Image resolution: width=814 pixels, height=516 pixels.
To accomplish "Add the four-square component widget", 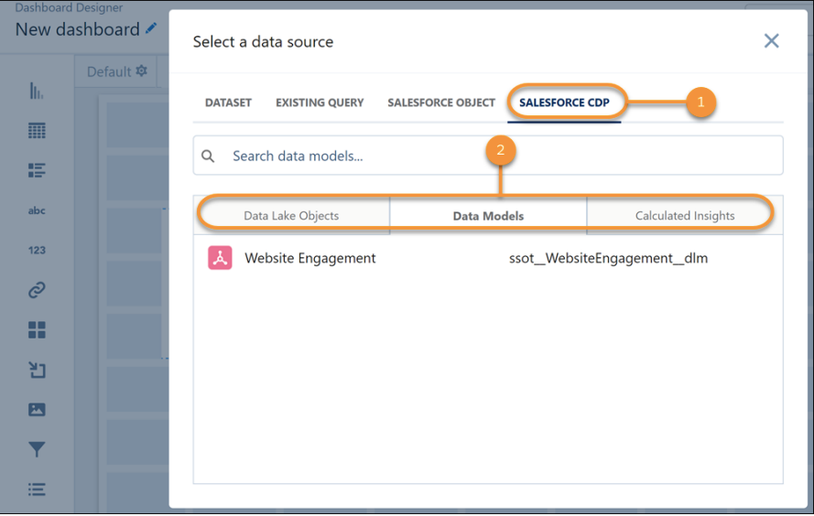I will 37,330.
